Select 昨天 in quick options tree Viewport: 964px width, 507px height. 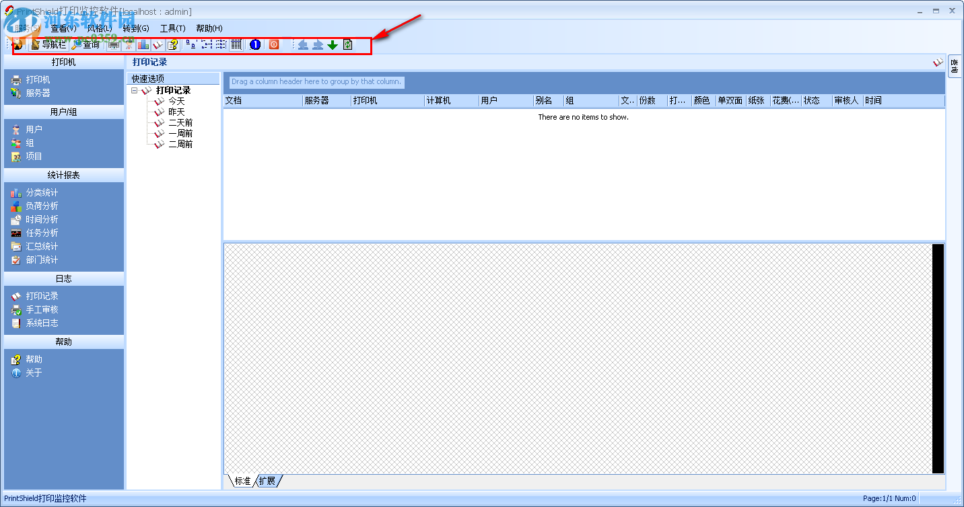click(175, 112)
